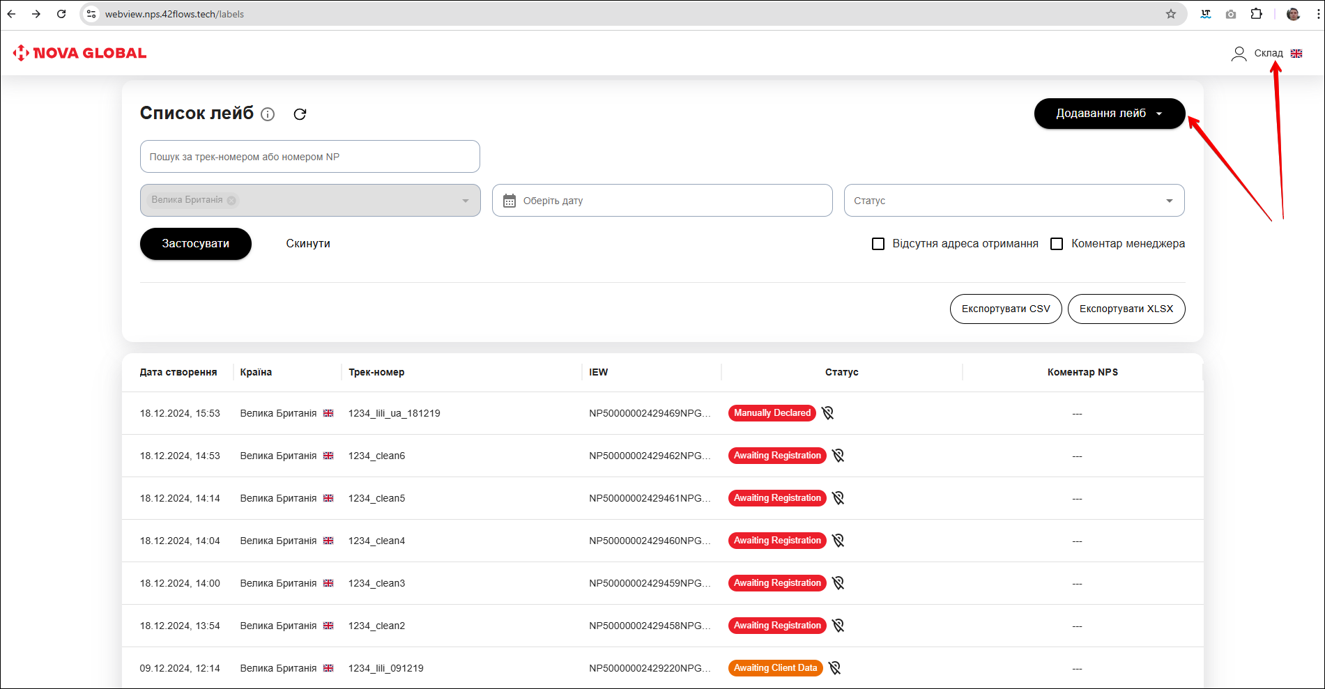Click IEW number NP50000002429469NPG…

pos(650,413)
